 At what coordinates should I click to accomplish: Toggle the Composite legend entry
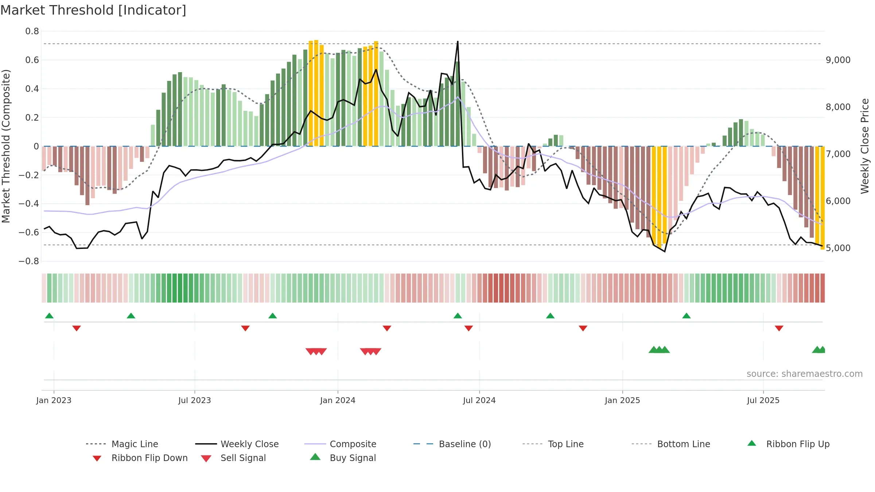[x=340, y=444]
